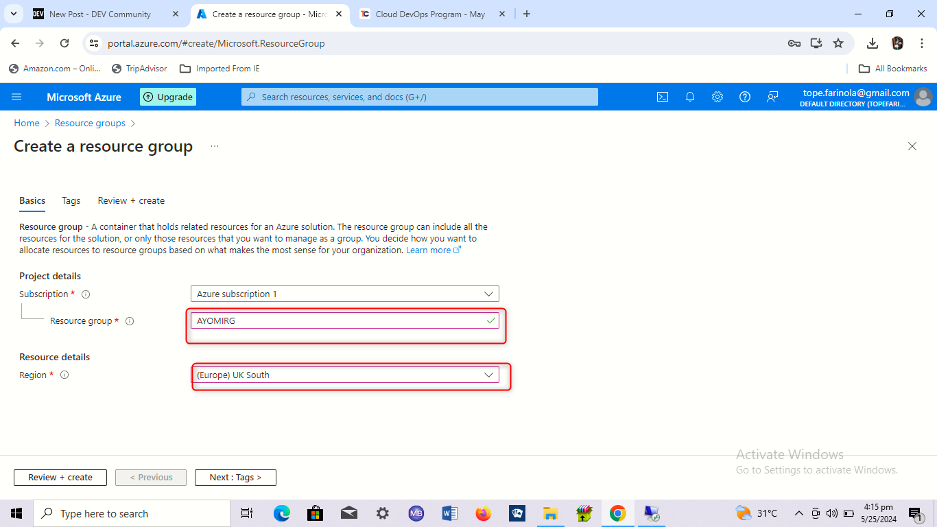Open the All Bookmarks folder
Image resolution: width=937 pixels, height=527 pixels.
point(893,69)
